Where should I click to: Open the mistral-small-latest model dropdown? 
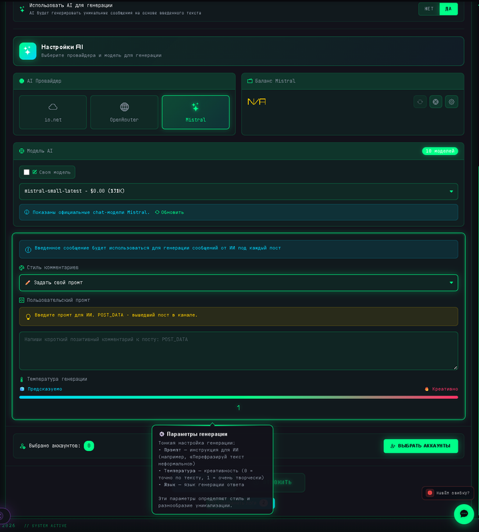(x=239, y=192)
